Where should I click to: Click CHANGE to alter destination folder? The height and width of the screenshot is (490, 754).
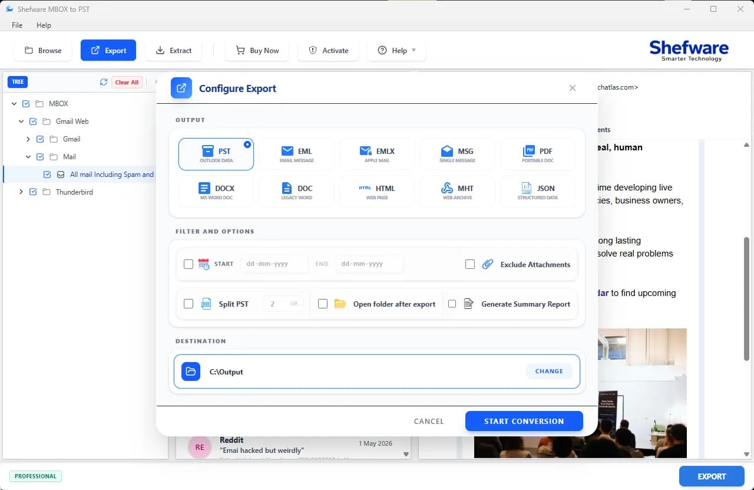click(549, 371)
